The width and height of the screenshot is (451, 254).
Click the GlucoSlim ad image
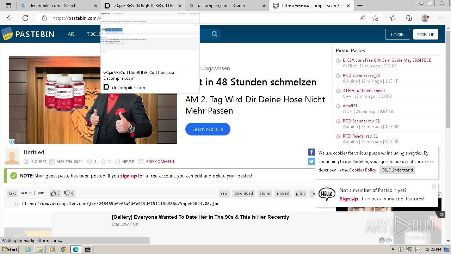[x=93, y=100]
